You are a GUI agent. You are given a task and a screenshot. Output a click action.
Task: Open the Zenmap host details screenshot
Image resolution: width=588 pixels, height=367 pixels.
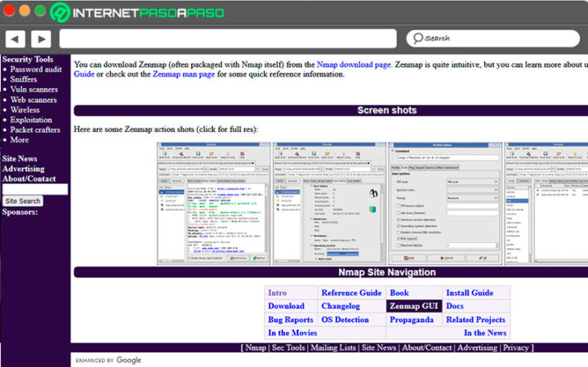(329, 202)
